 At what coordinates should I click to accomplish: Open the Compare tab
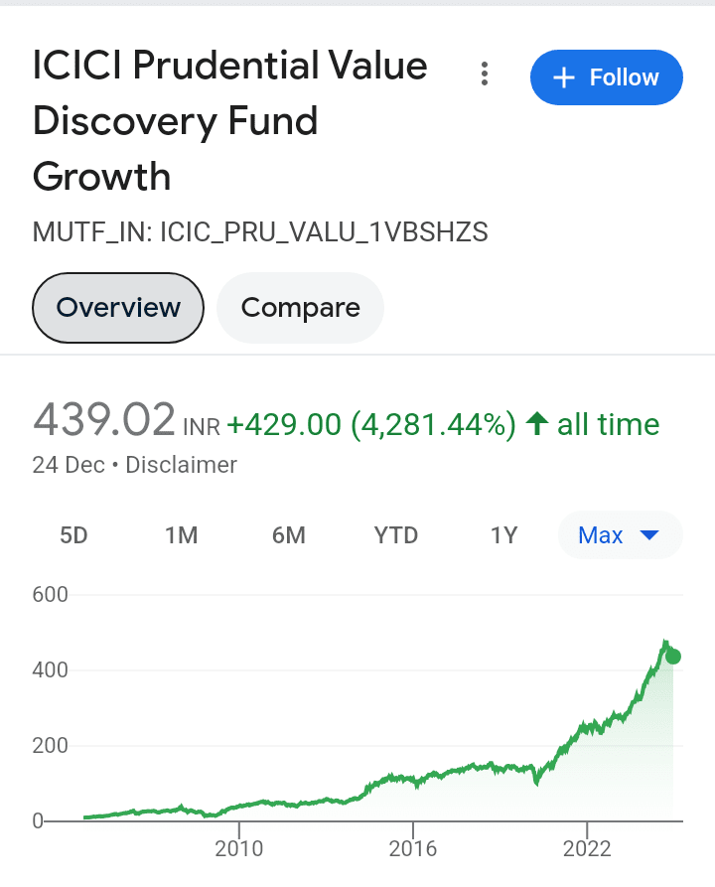pos(300,308)
